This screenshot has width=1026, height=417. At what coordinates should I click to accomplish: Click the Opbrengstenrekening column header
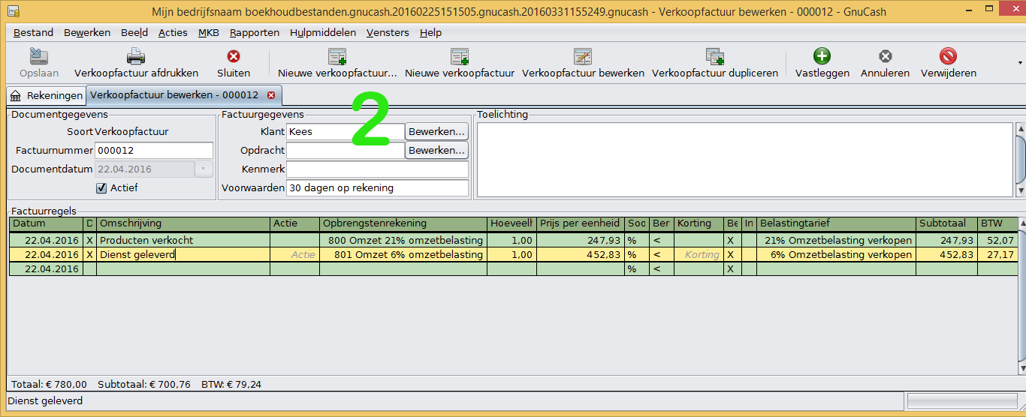(x=403, y=223)
